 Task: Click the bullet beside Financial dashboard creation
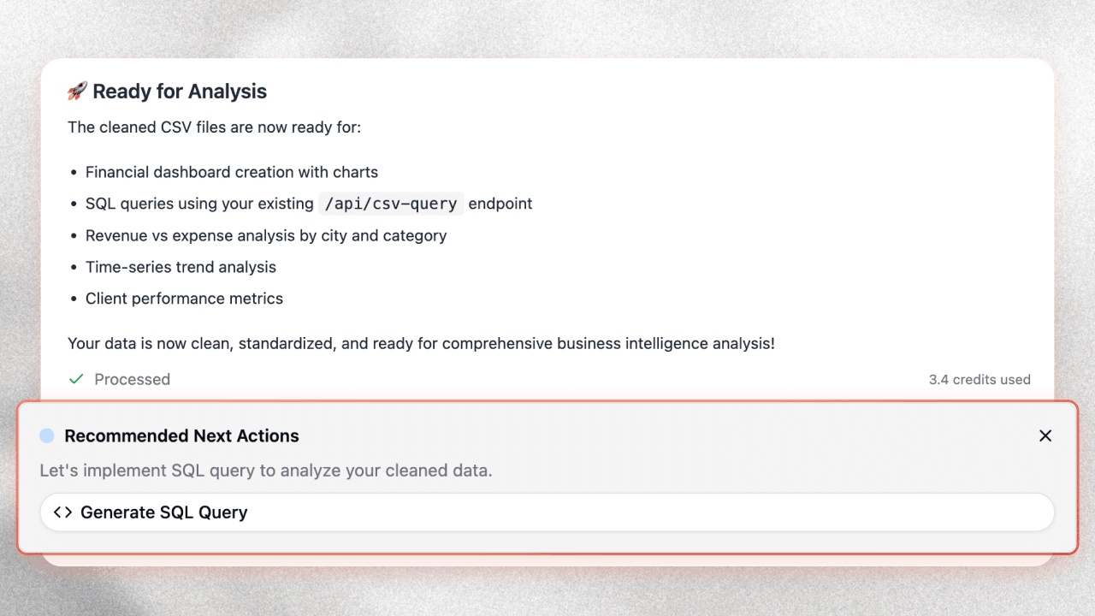click(74, 171)
